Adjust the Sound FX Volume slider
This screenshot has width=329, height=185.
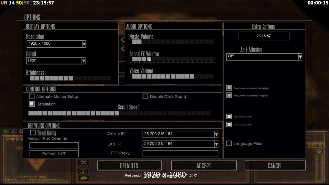point(173,59)
